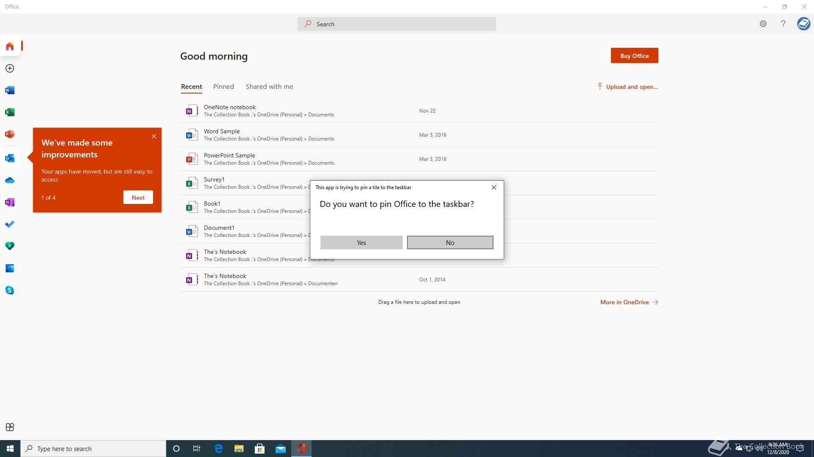Click Upload and open link
The width and height of the screenshot is (814, 457).
627,87
